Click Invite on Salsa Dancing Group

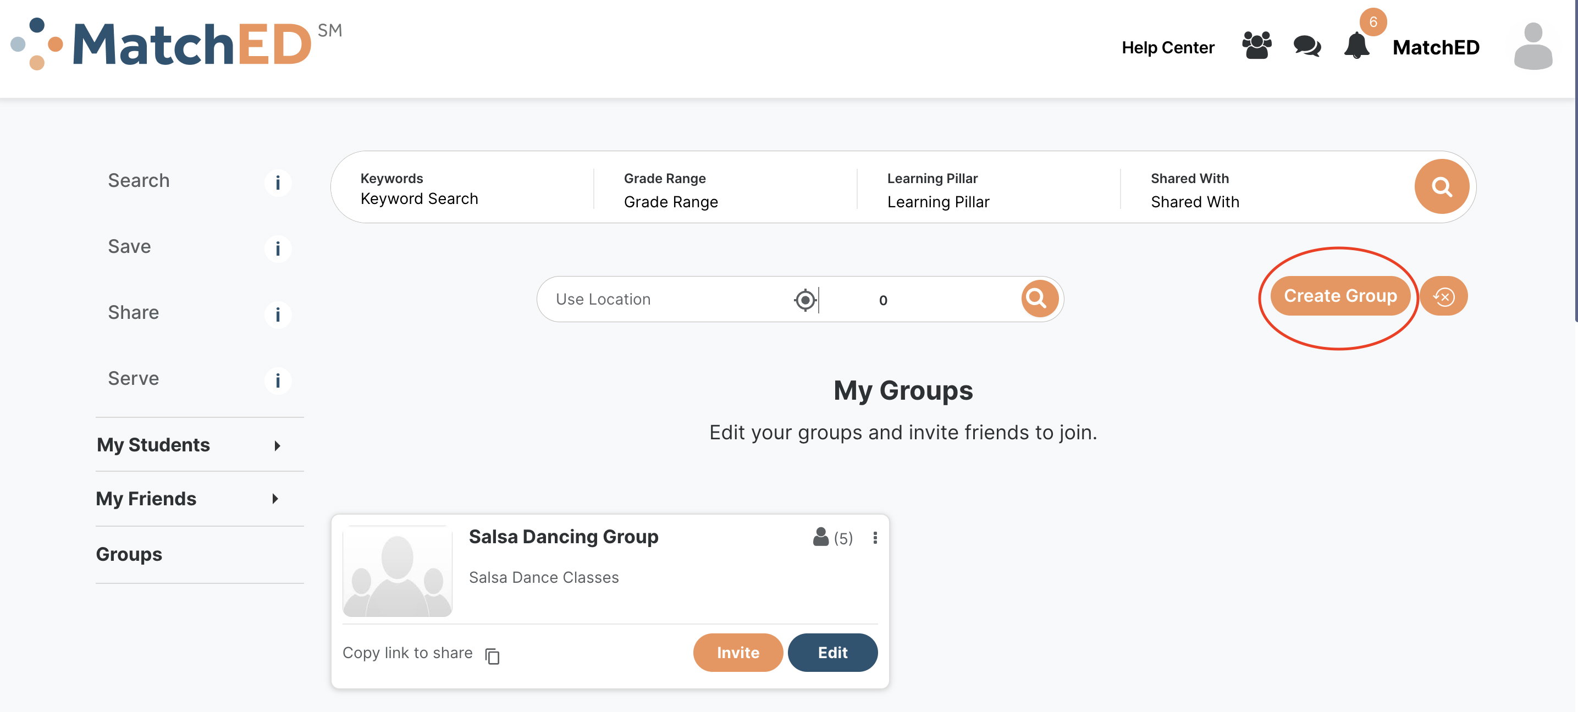point(737,653)
